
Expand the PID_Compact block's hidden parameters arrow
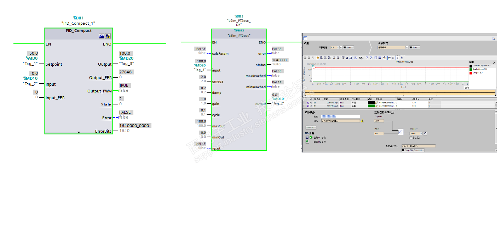point(79,132)
